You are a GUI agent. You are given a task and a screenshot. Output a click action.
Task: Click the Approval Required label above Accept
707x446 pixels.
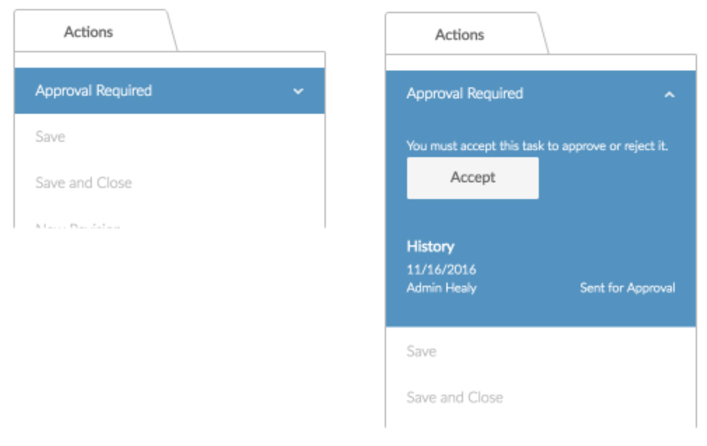pos(465,94)
